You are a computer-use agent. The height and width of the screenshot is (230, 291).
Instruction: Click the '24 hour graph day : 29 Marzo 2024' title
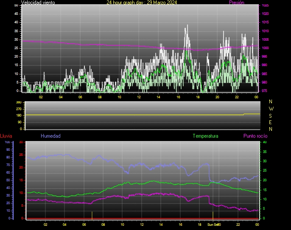tap(142, 3)
